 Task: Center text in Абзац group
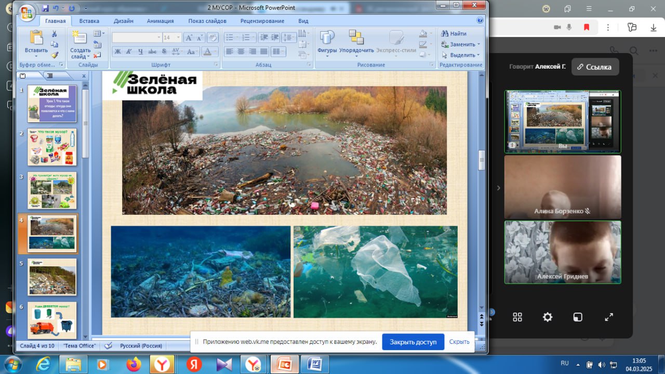pos(241,51)
